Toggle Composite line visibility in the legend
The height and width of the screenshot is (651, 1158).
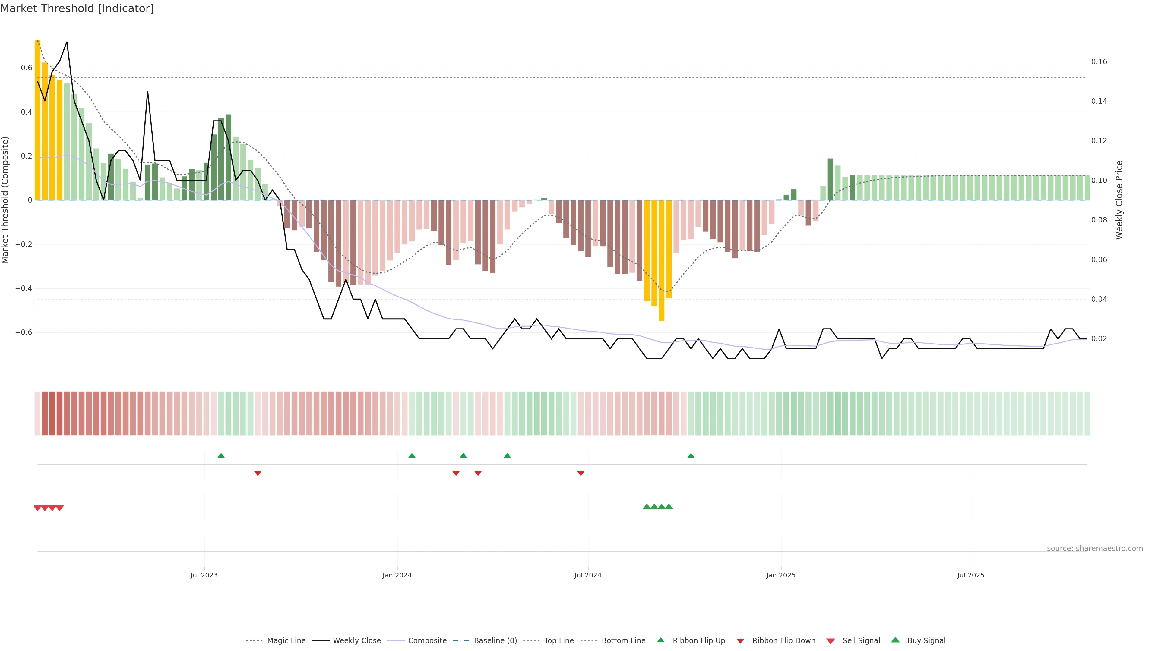pyautogui.click(x=427, y=641)
